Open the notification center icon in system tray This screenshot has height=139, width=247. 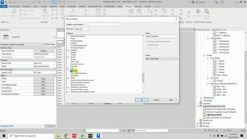pyautogui.click(x=242, y=136)
